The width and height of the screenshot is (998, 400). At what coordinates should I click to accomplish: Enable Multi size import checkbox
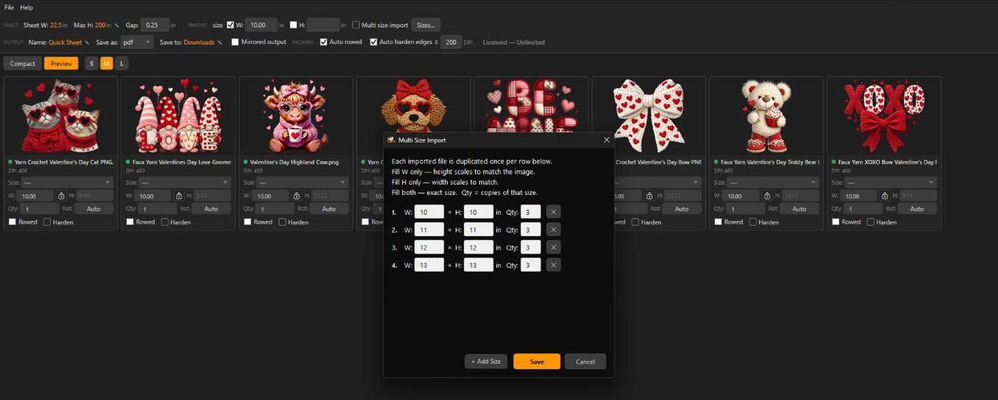(356, 25)
